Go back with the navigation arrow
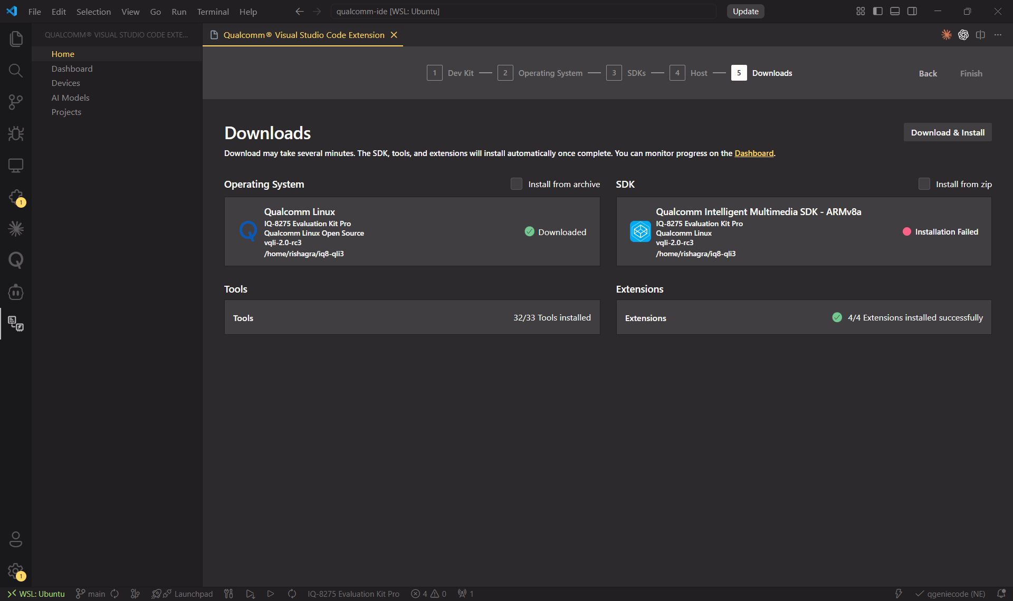 coord(300,11)
